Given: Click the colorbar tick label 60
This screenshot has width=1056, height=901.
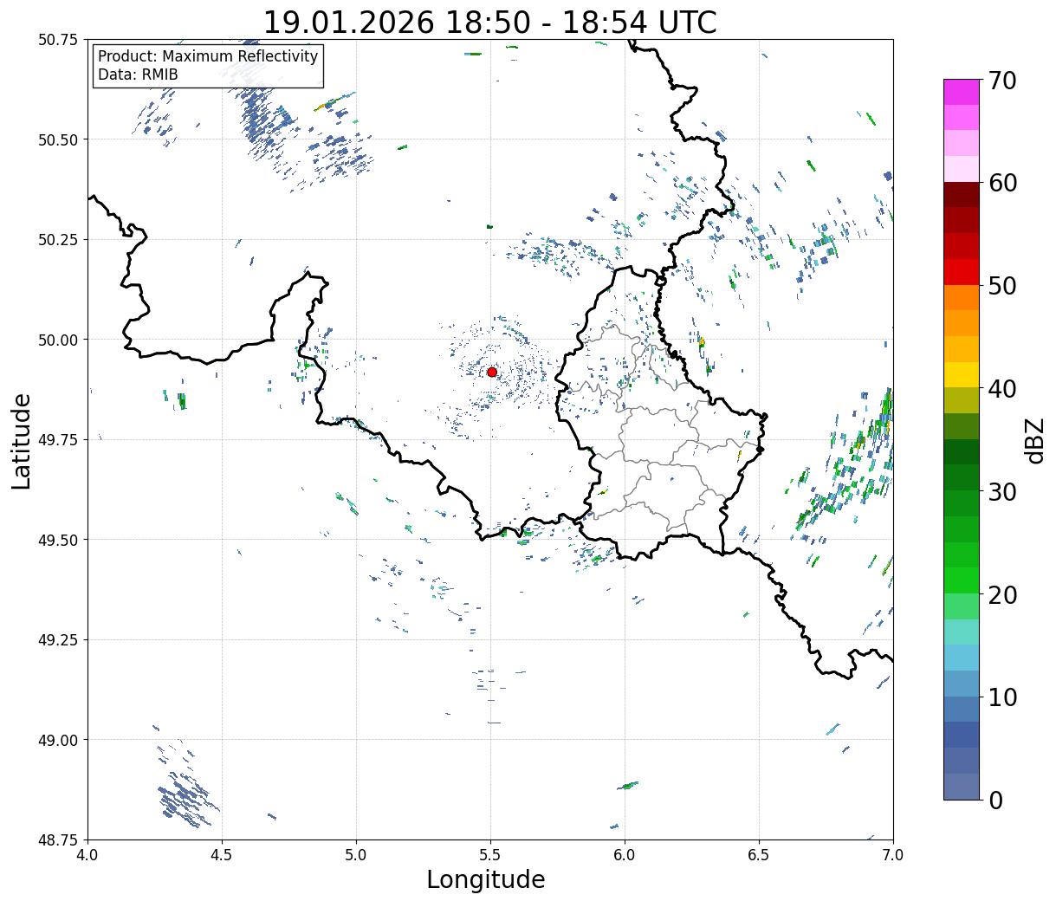Looking at the screenshot, I should pos(1001,183).
